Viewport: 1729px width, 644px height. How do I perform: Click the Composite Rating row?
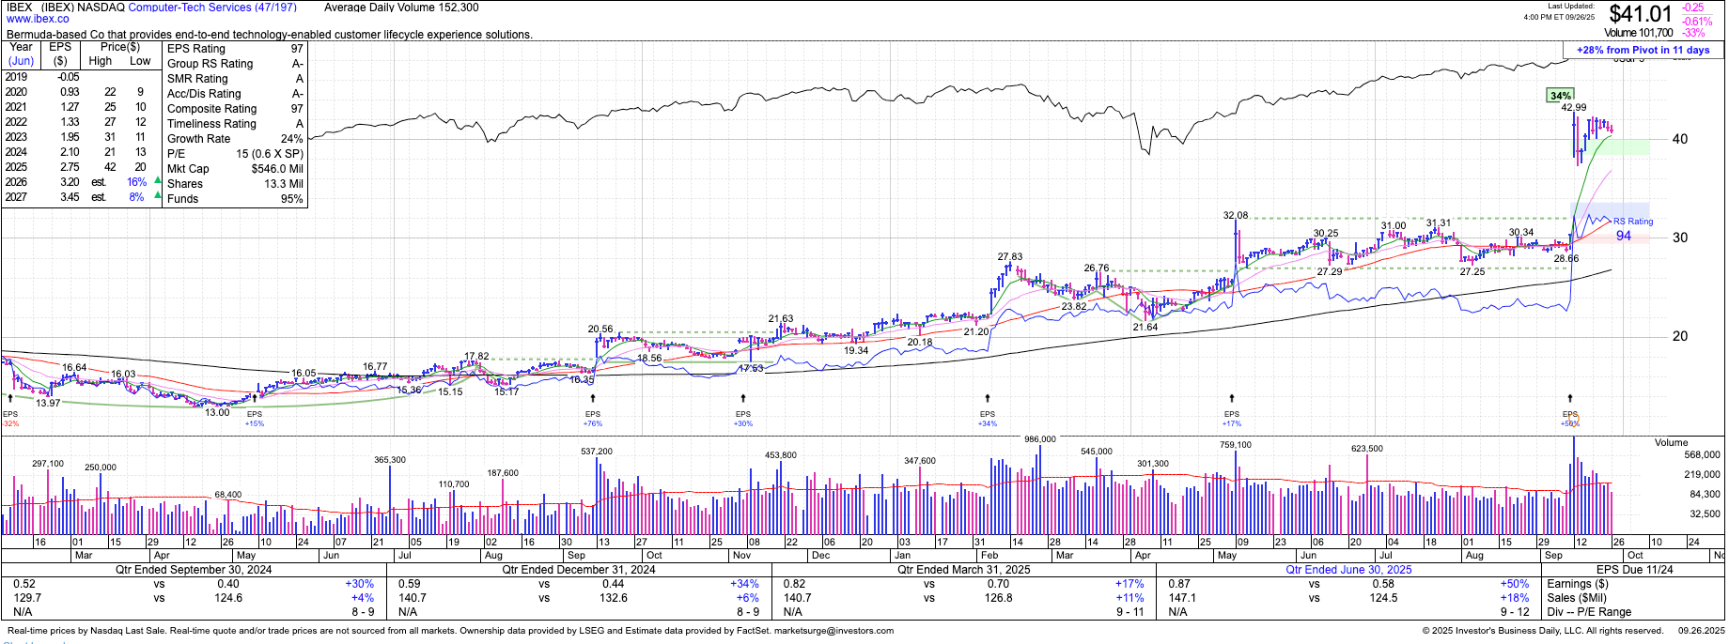[x=235, y=109]
